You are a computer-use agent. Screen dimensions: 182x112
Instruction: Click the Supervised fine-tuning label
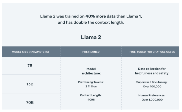coord(152,82)
